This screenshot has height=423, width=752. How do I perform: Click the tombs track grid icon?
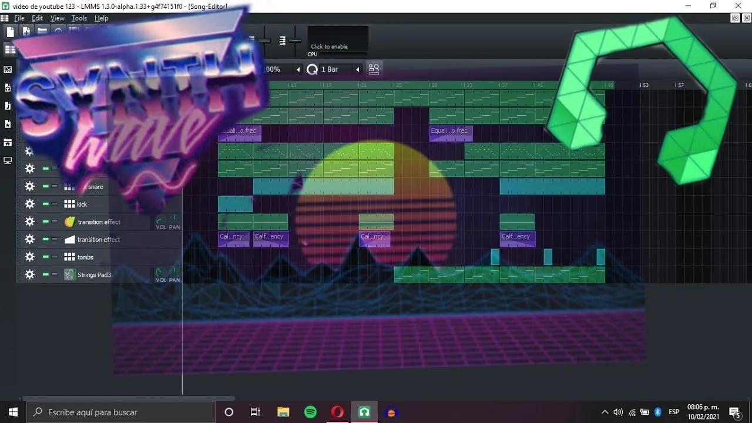(69, 257)
